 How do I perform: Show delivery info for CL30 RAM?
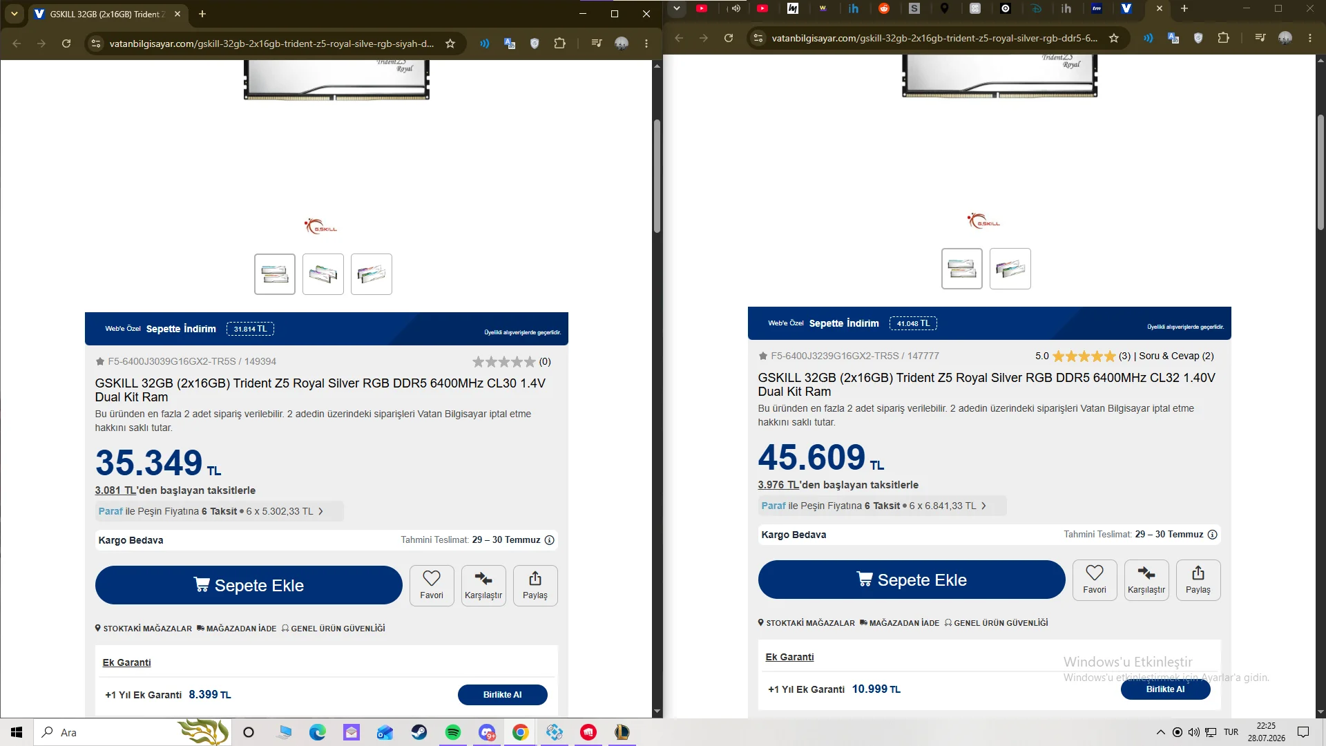[x=550, y=540]
